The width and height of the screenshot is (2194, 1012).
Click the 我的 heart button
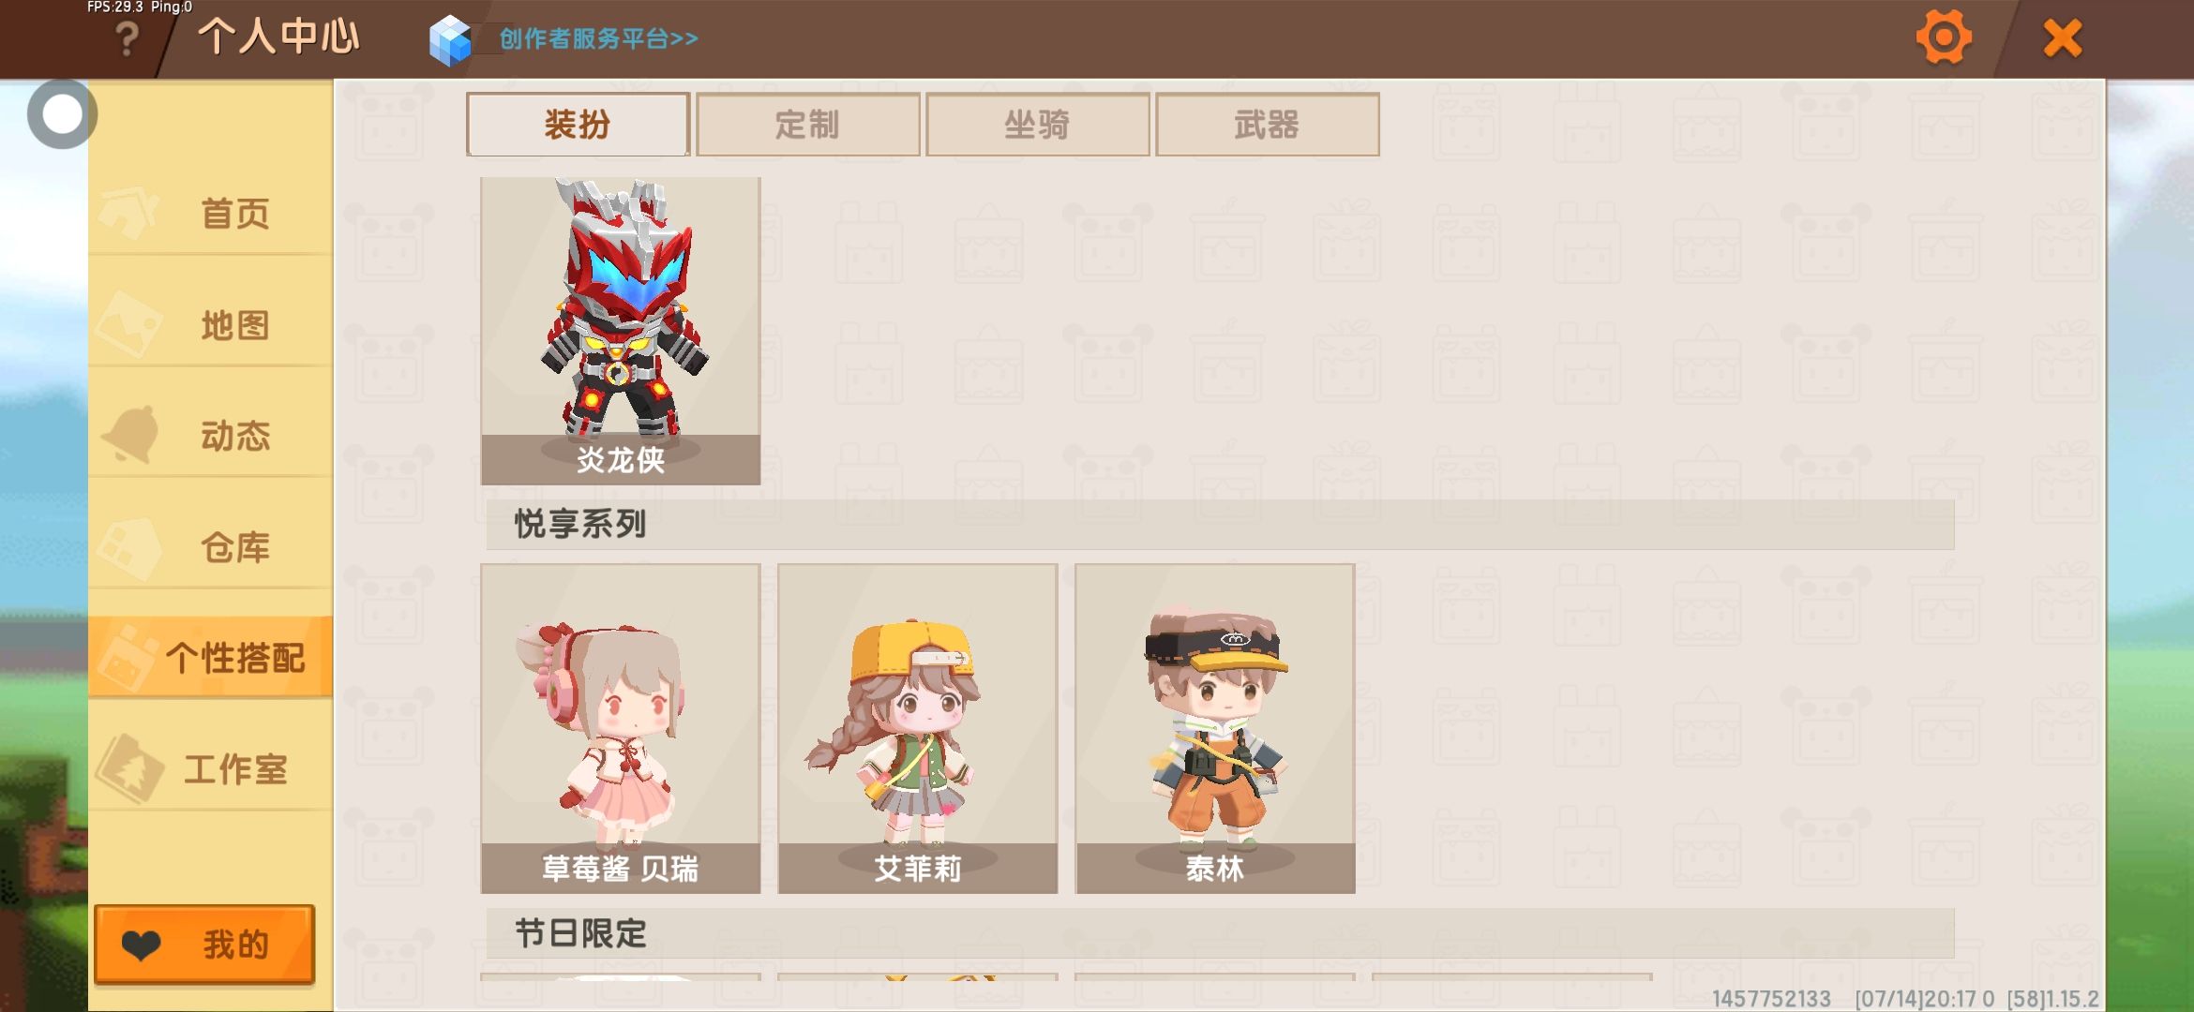click(204, 945)
